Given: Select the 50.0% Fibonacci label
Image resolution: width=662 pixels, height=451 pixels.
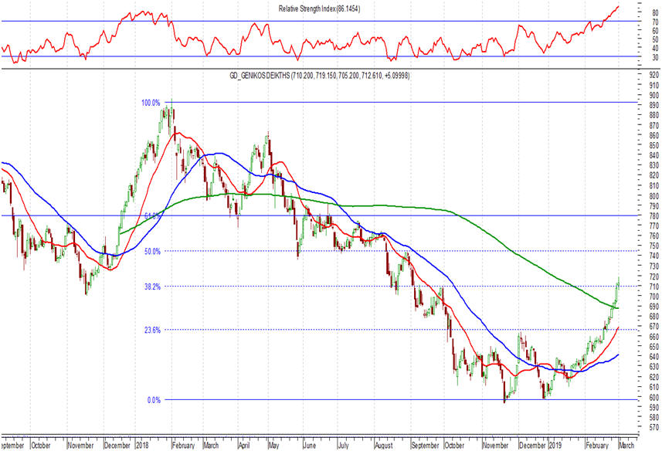Looking at the screenshot, I should 152,252.
